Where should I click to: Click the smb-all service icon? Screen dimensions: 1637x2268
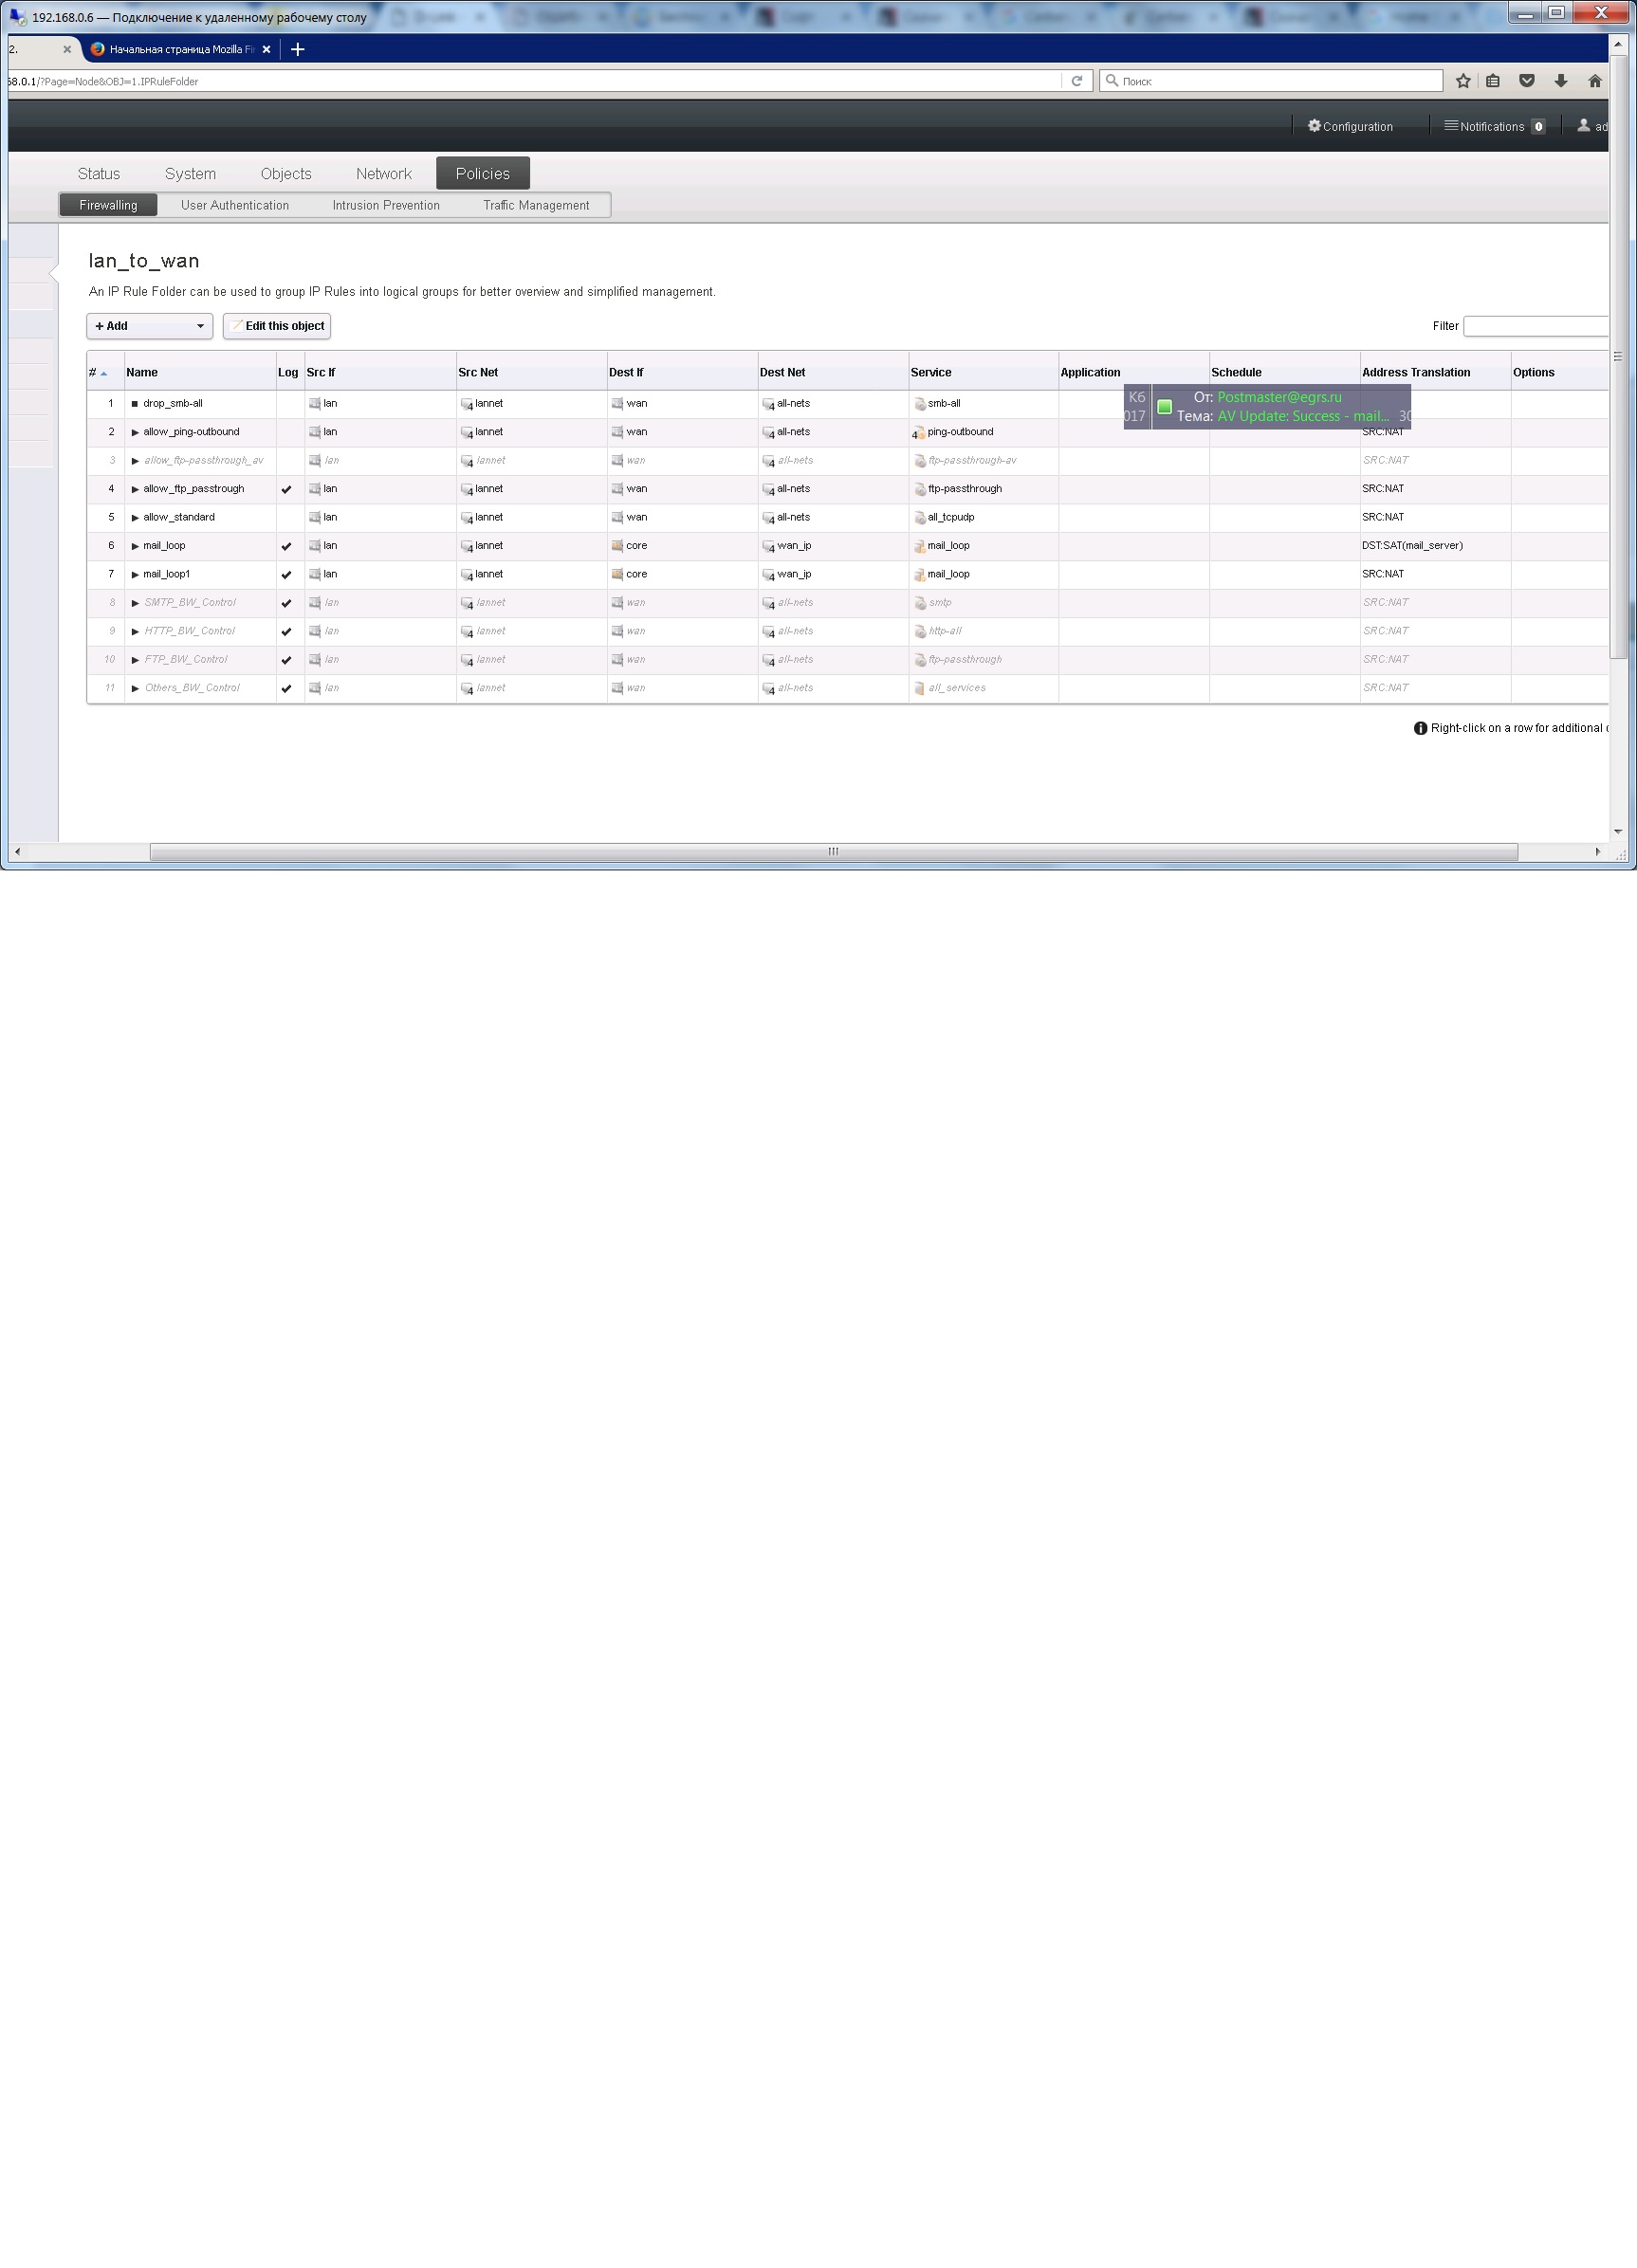[919, 404]
